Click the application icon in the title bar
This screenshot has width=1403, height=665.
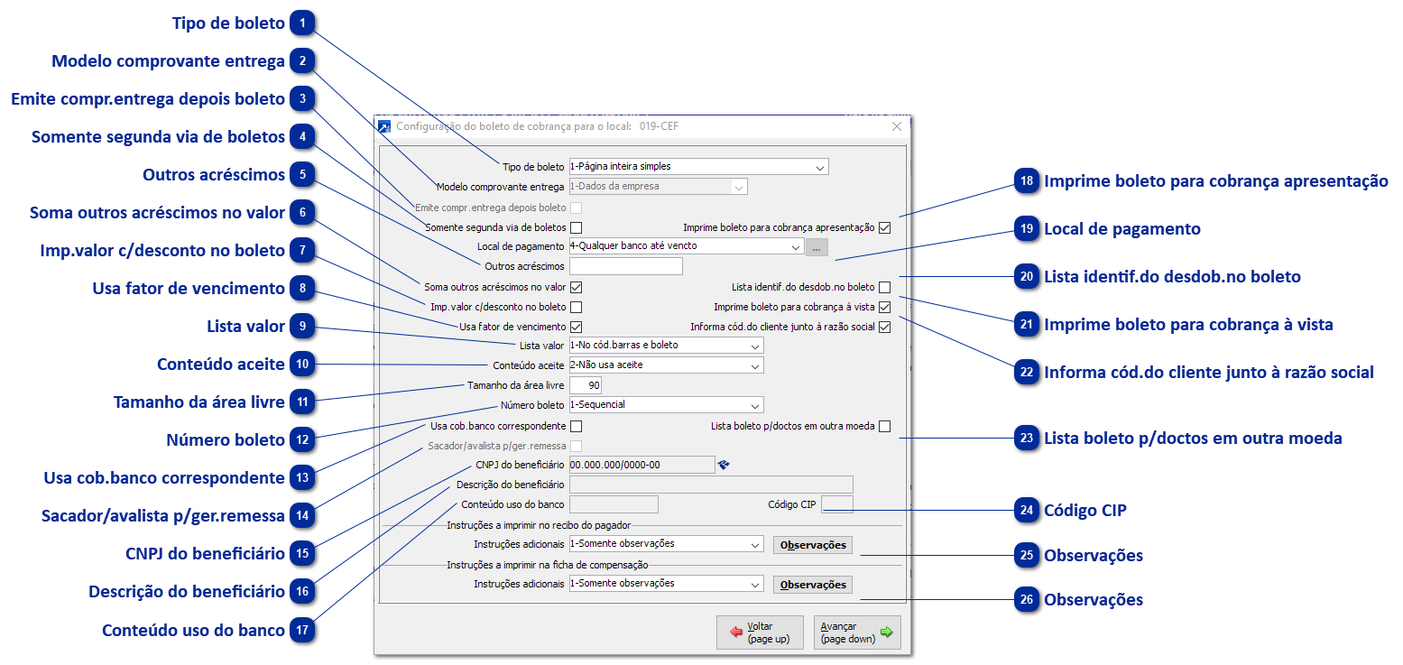click(x=383, y=125)
